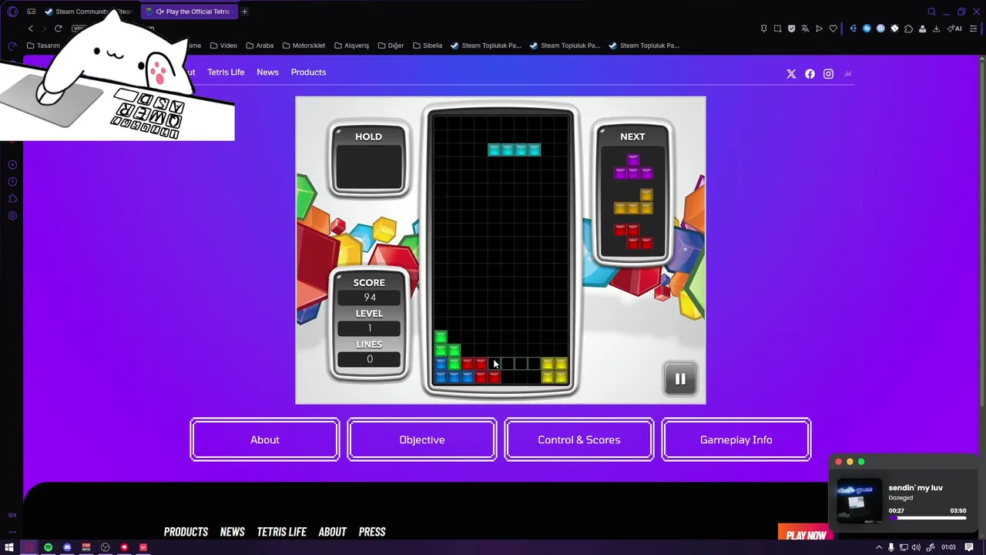Open the Araba bookmarks folder

pos(260,45)
